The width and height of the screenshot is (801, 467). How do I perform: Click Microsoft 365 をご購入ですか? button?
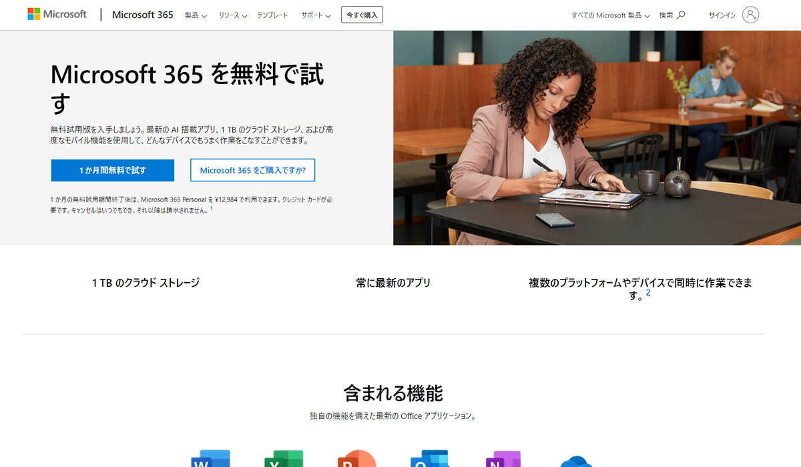pos(252,170)
